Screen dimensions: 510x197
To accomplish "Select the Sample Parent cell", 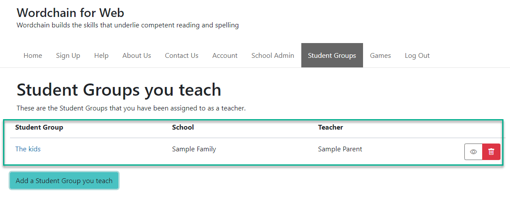I will pyautogui.click(x=340, y=149).
